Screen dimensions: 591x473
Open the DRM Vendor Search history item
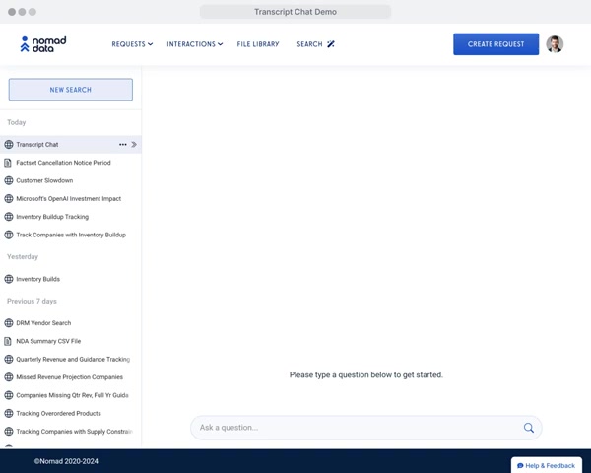43,323
